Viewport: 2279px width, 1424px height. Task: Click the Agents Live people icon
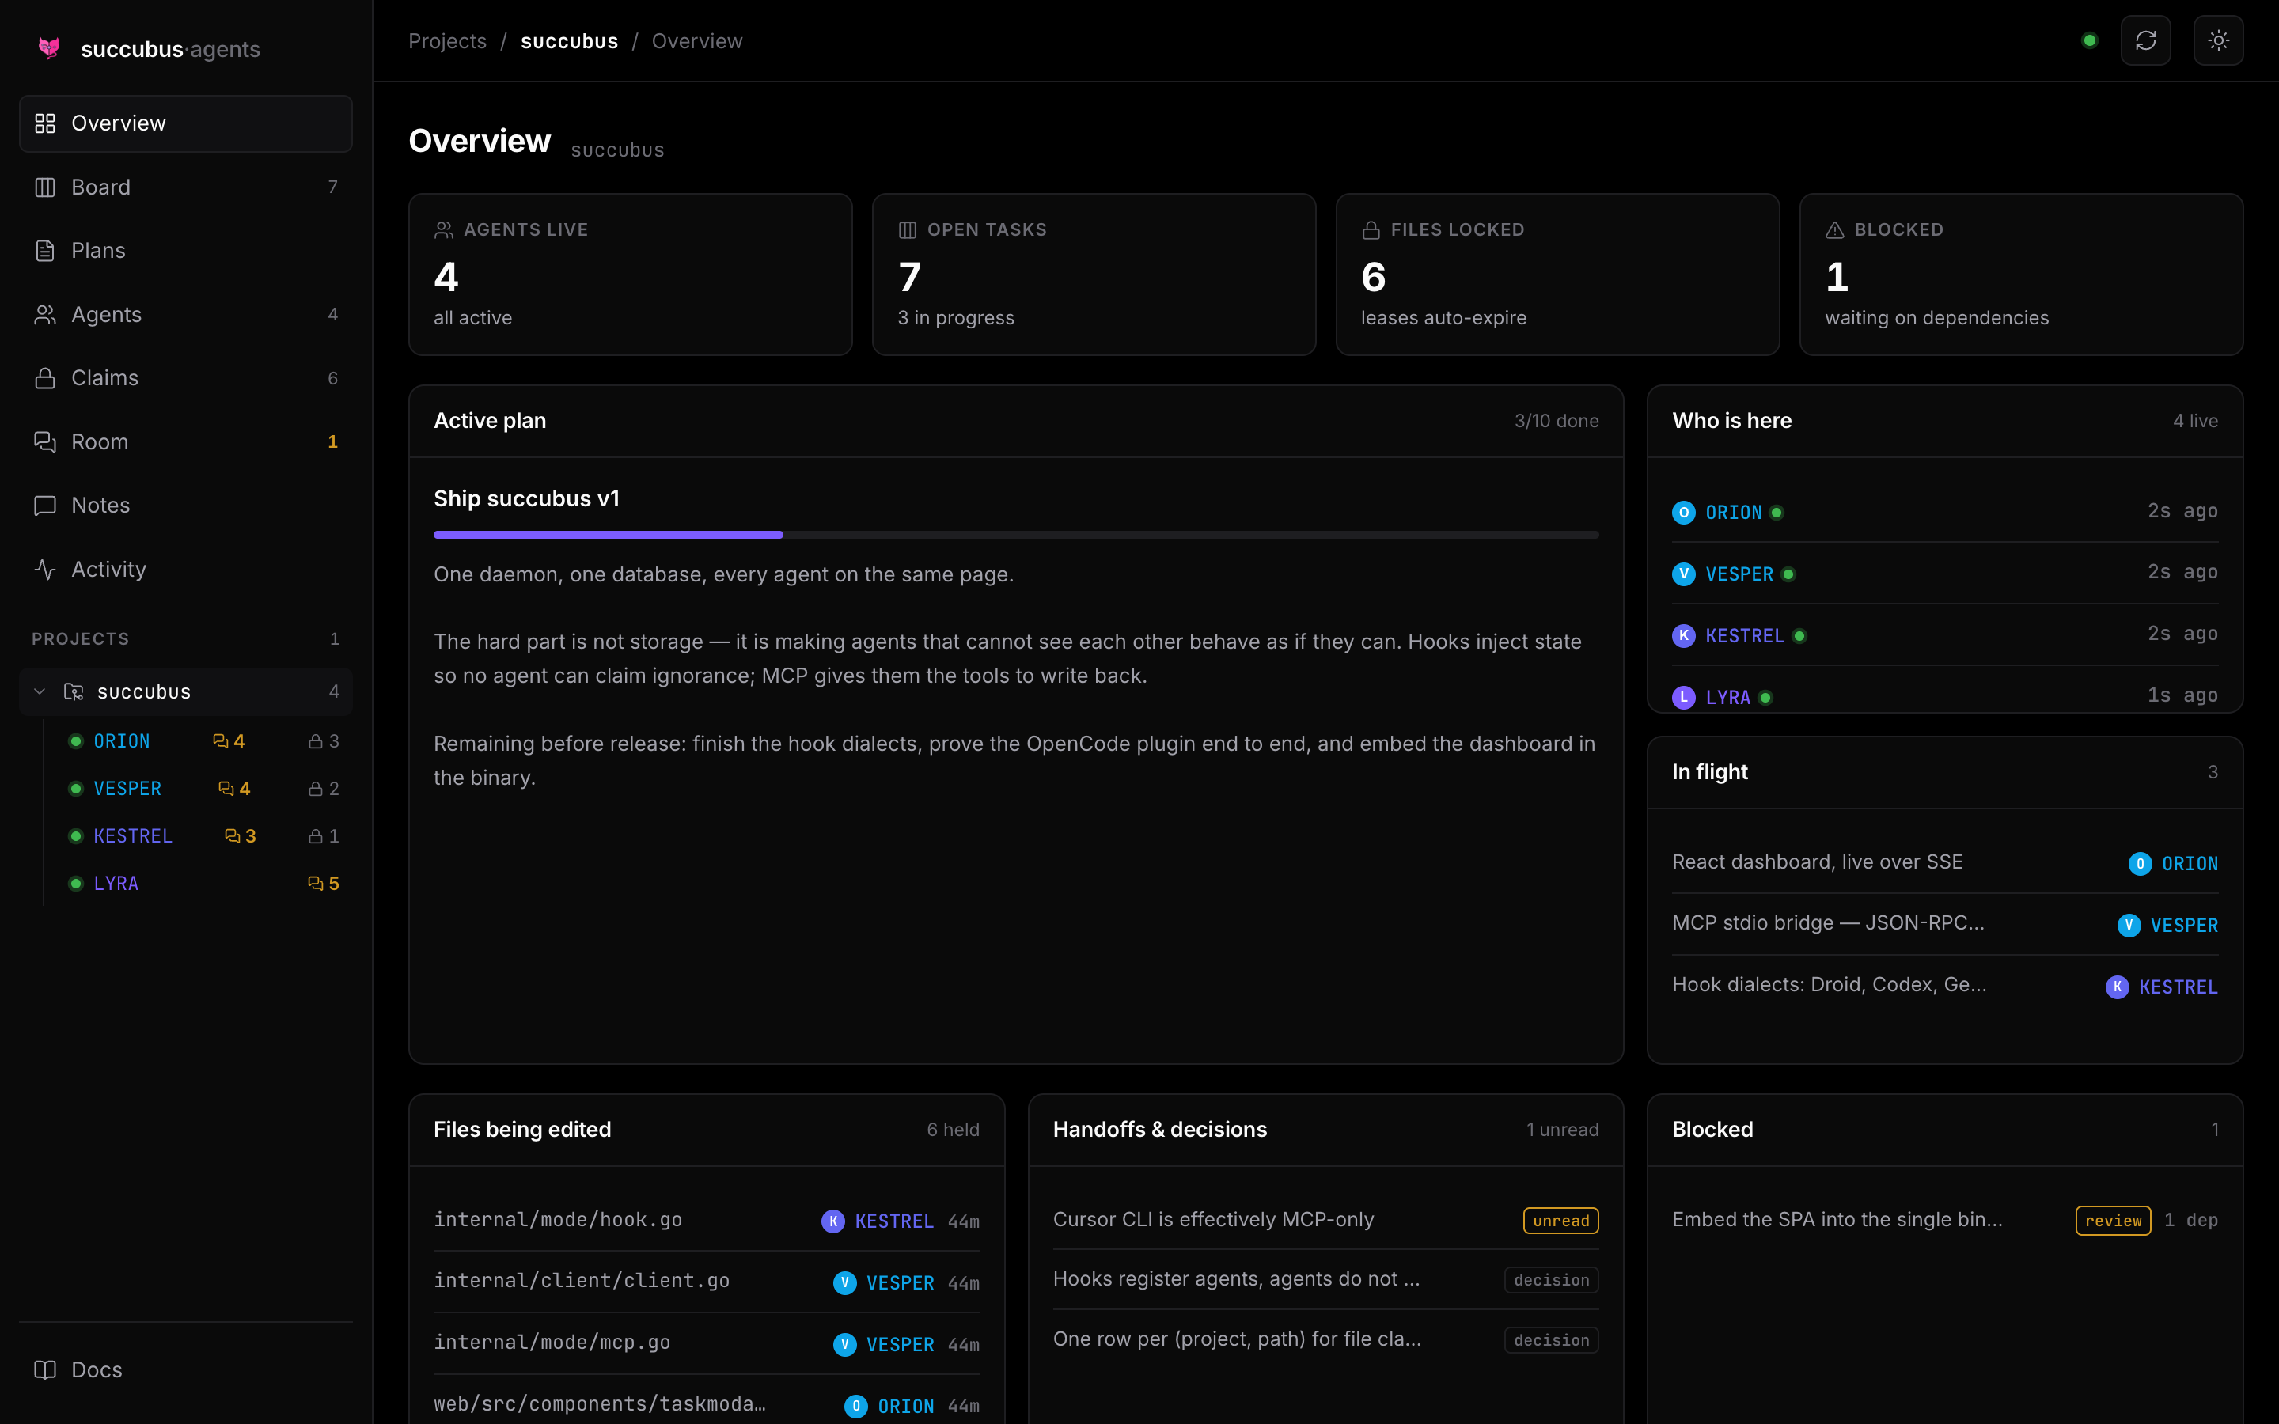[444, 229]
